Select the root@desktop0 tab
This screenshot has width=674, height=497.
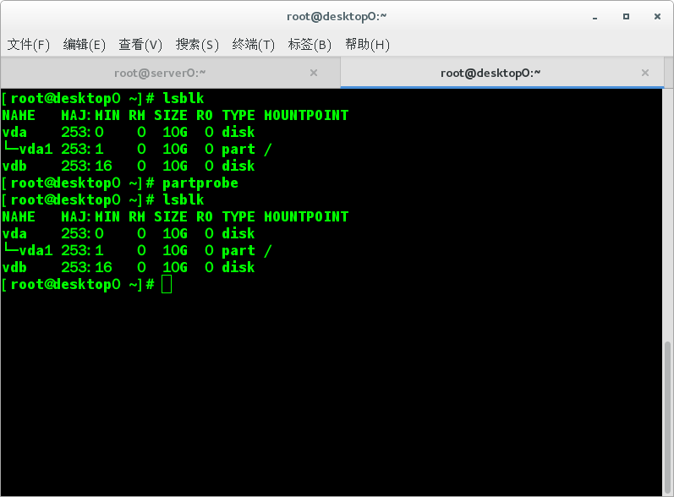click(x=490, y=73)
